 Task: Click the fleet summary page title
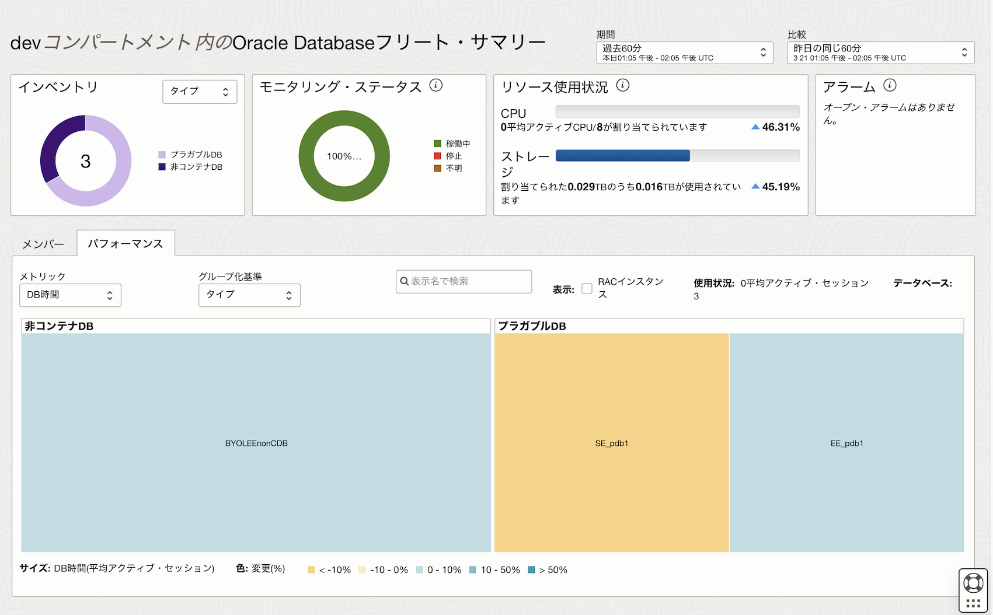pyautogui.click(x=278, y=43)
